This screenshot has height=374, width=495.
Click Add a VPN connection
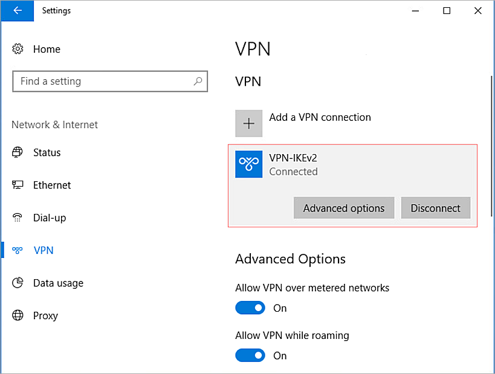coord(320,117)
